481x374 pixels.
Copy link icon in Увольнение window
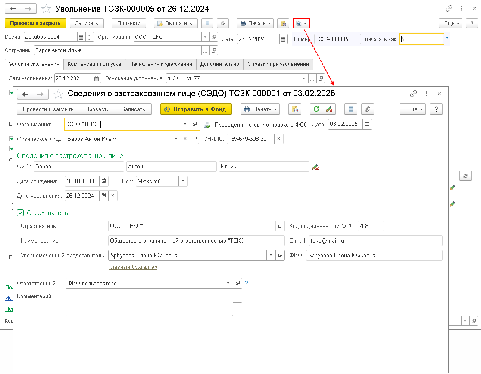pos(449,9)
